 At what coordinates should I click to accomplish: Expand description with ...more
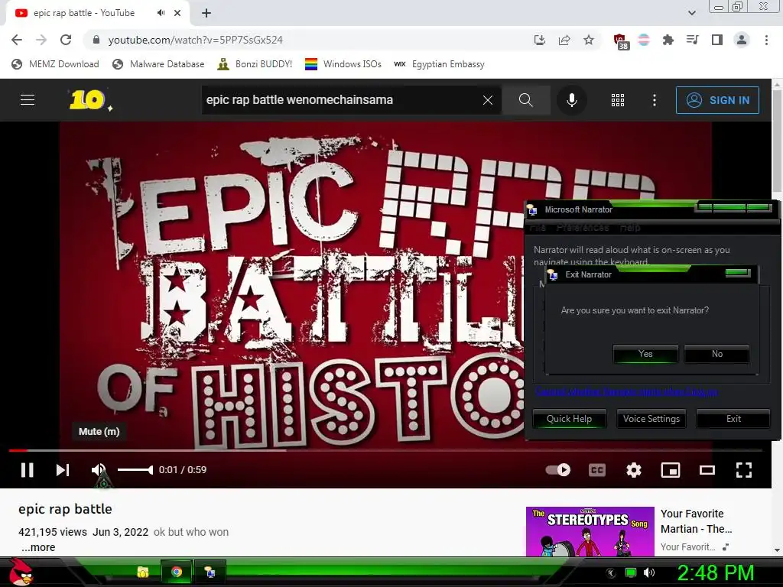tap(38, 547)
